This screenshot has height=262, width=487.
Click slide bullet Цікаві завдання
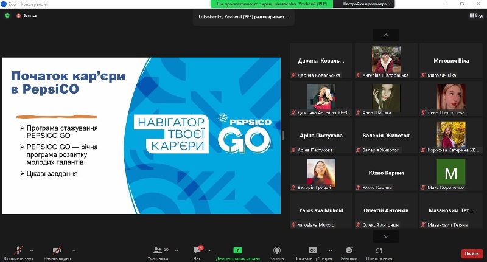(52, 174)
